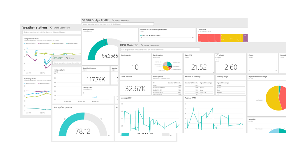The height and width of the screenshot is (156, 305).
Task: Focus the Weather stations question input box
Action: (52, 32)
